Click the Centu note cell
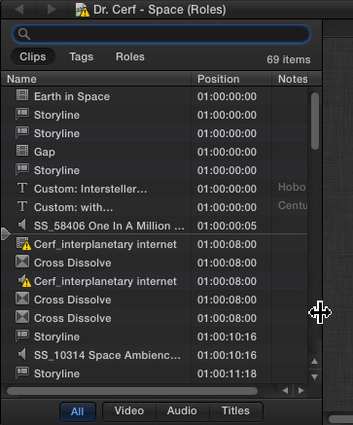353x425 pixels. pos(293,205)
